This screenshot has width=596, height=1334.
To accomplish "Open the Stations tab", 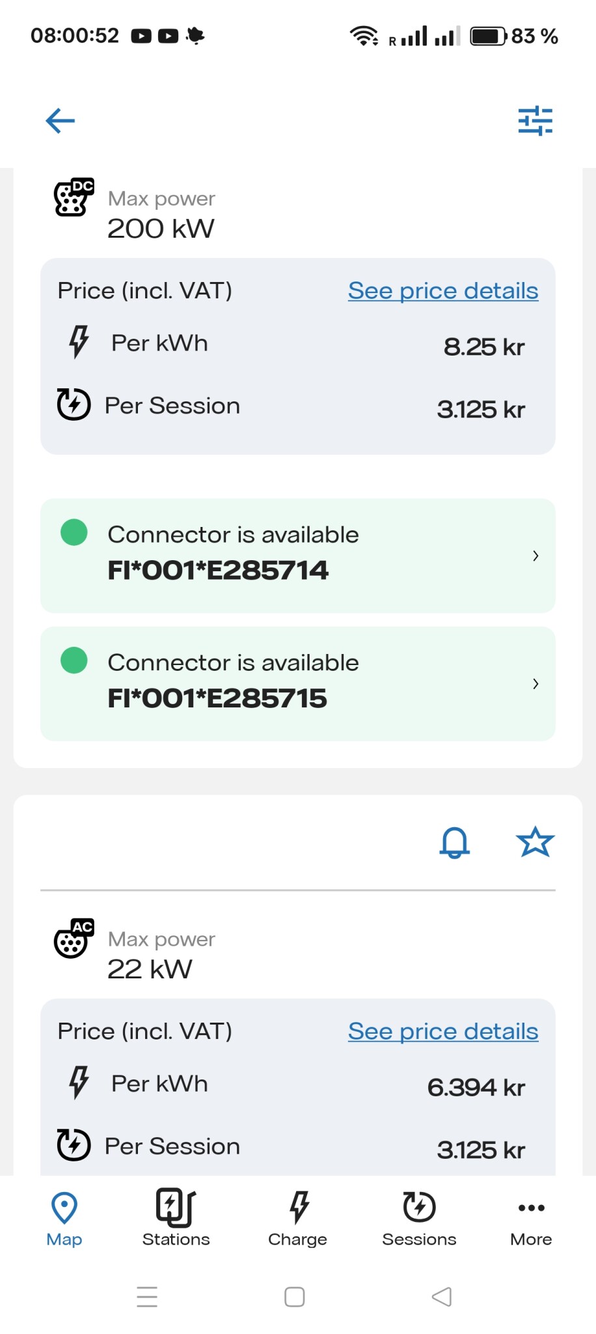I will (x=176, y=1217).
